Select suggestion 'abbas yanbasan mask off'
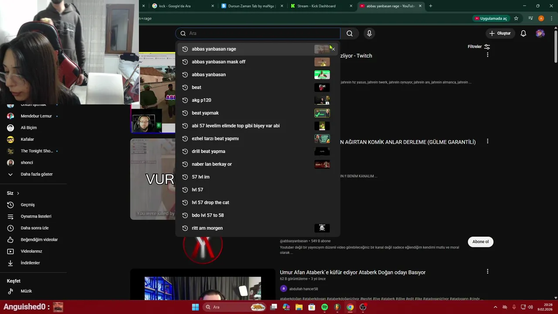This screenshot has height=314, width=558. [258, 62]
